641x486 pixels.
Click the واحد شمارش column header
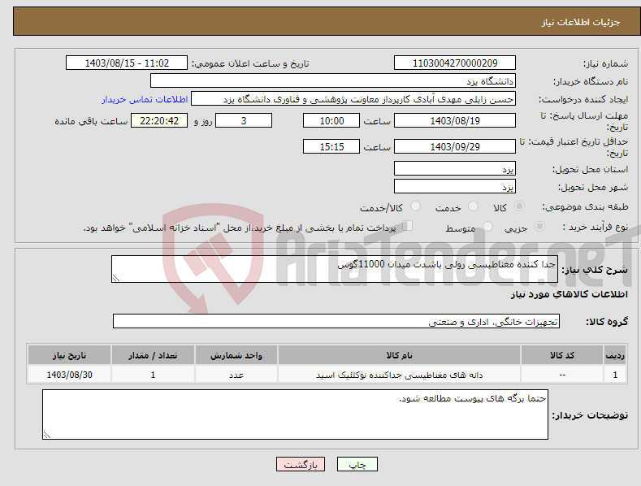(236, 354)
